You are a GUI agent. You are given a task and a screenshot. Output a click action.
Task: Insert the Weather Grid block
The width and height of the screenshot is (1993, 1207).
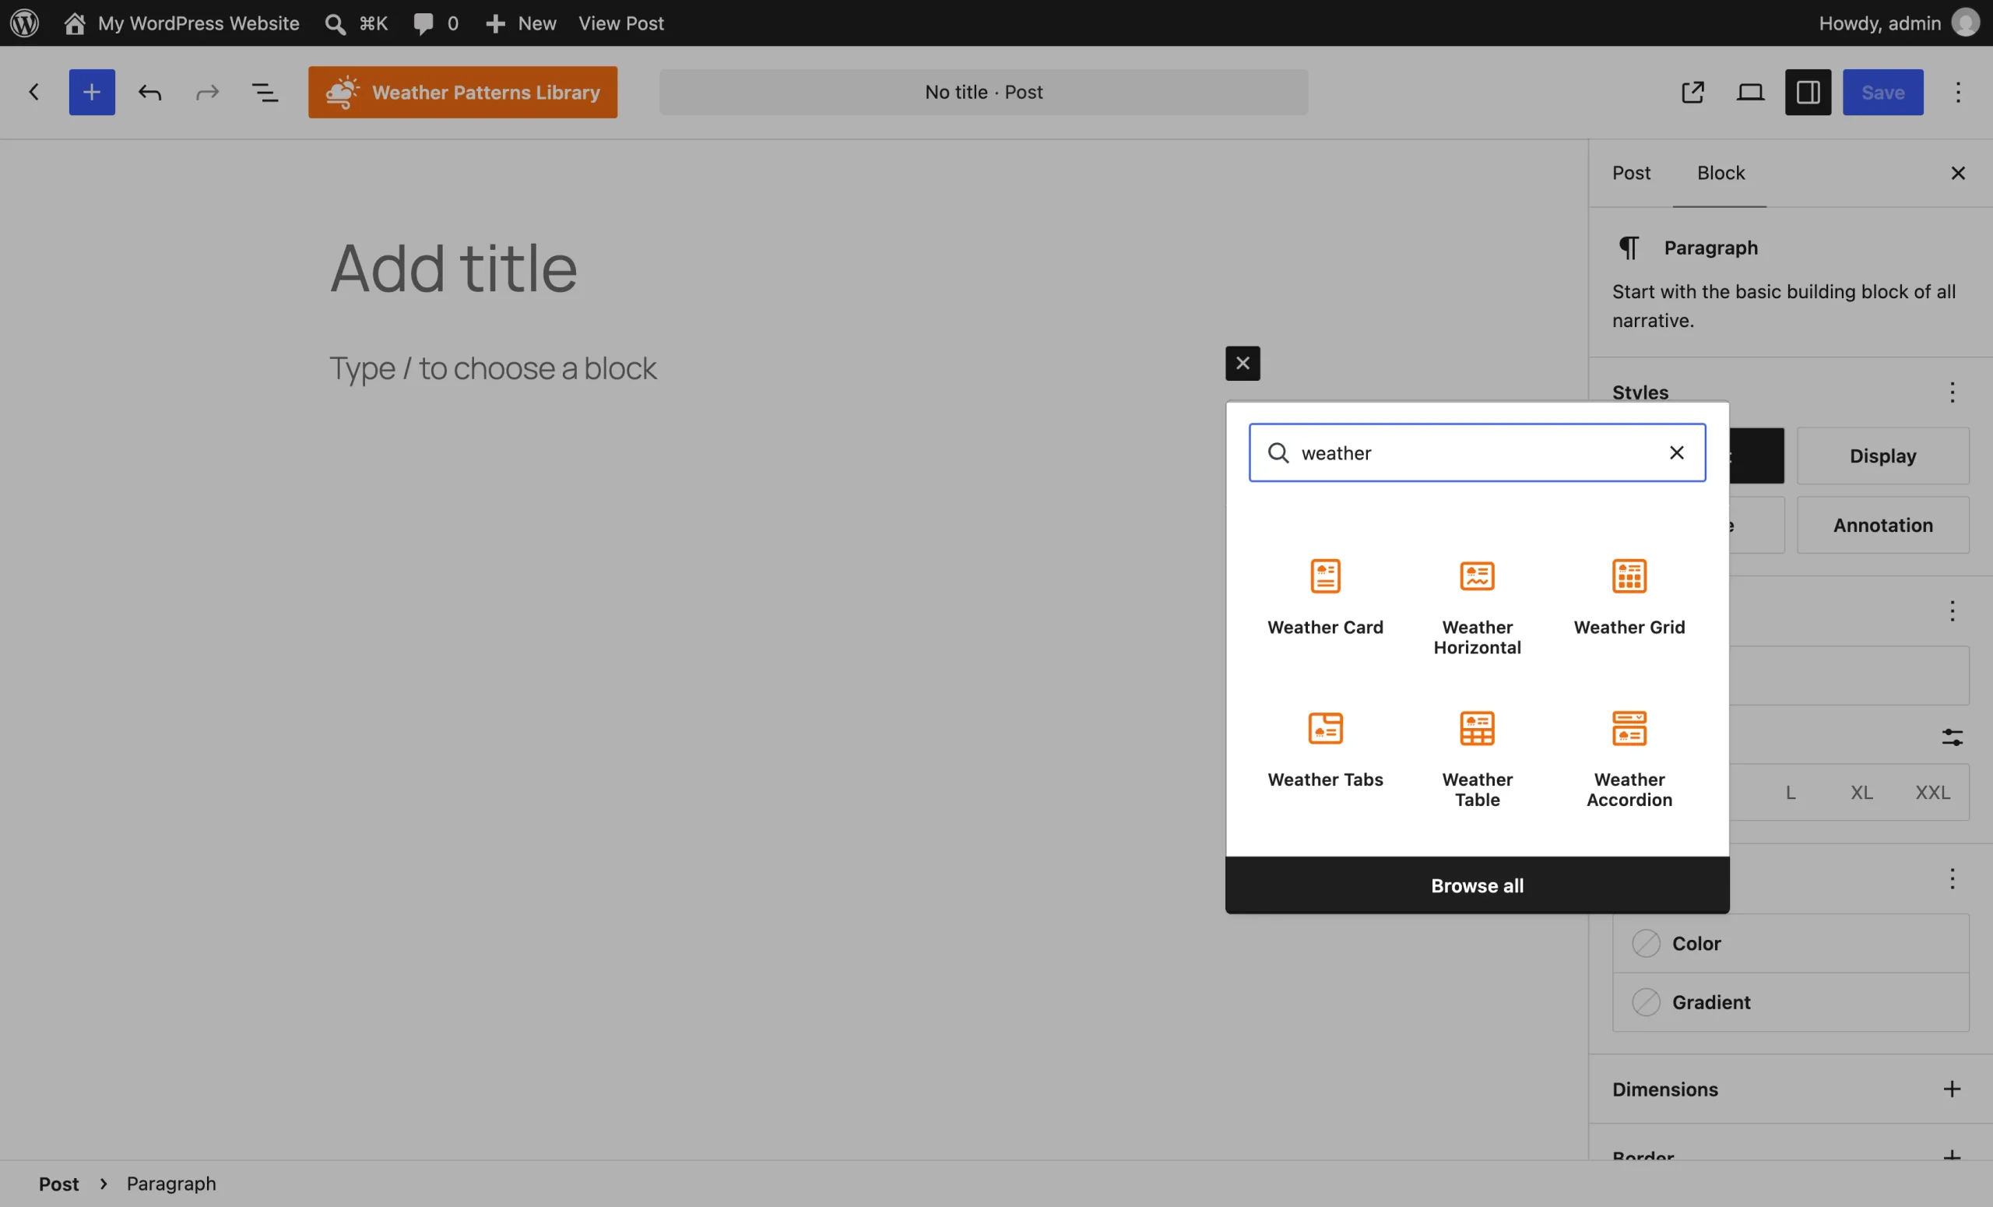click(1629, 597)
